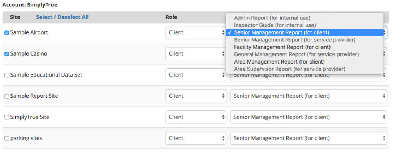393x153 pixels.
Task: Select Inspector Guide (for internal use) option
Action: click(x=275, y=25)
